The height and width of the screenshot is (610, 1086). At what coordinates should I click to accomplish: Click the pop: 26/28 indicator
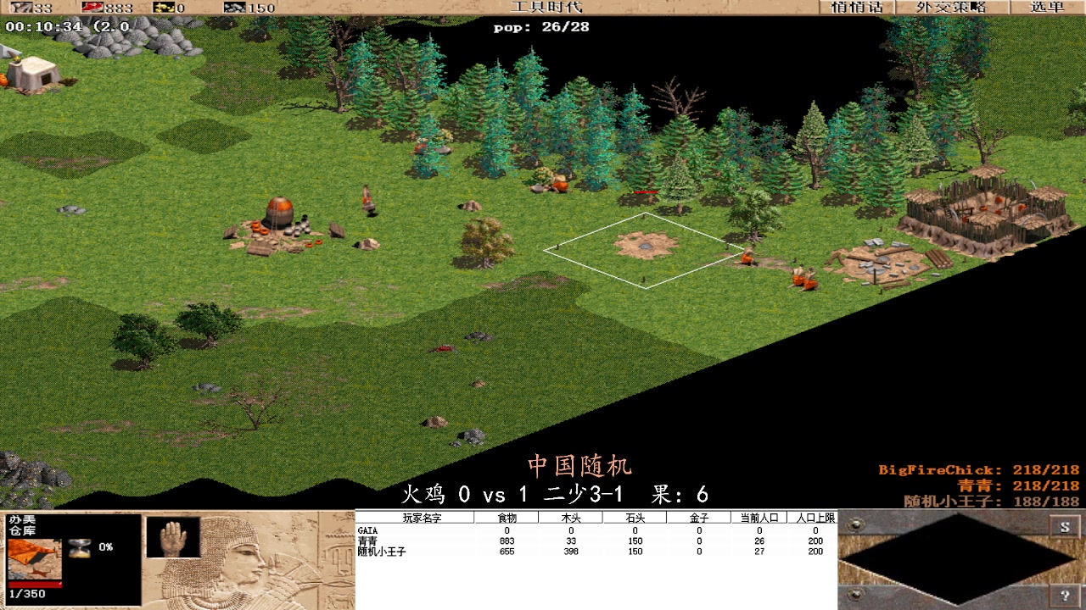coord(541,27)
